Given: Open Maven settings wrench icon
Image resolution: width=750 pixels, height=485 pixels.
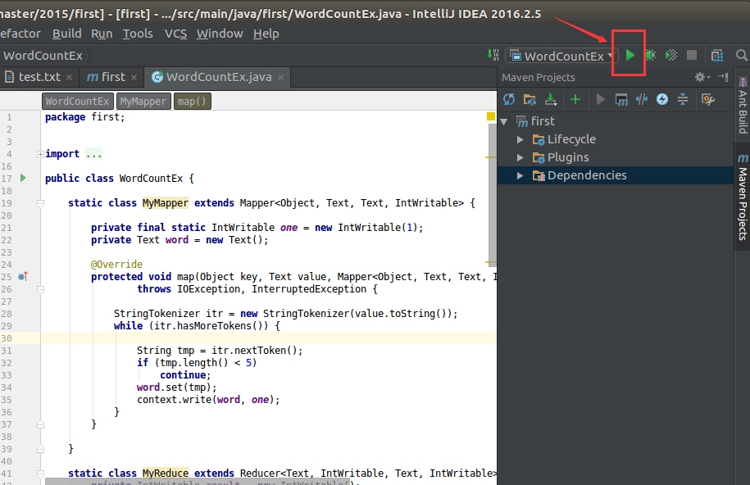Looking at the screenshot, I should (x=707, y=99).
